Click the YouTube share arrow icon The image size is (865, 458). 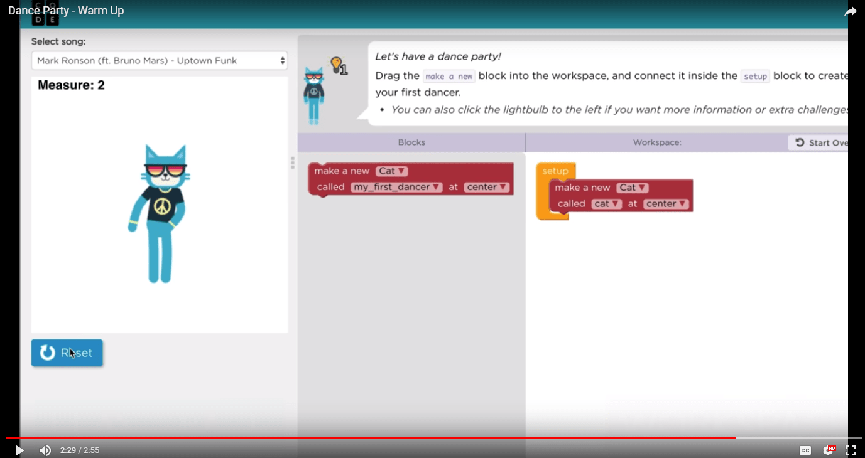coord(850,11)
